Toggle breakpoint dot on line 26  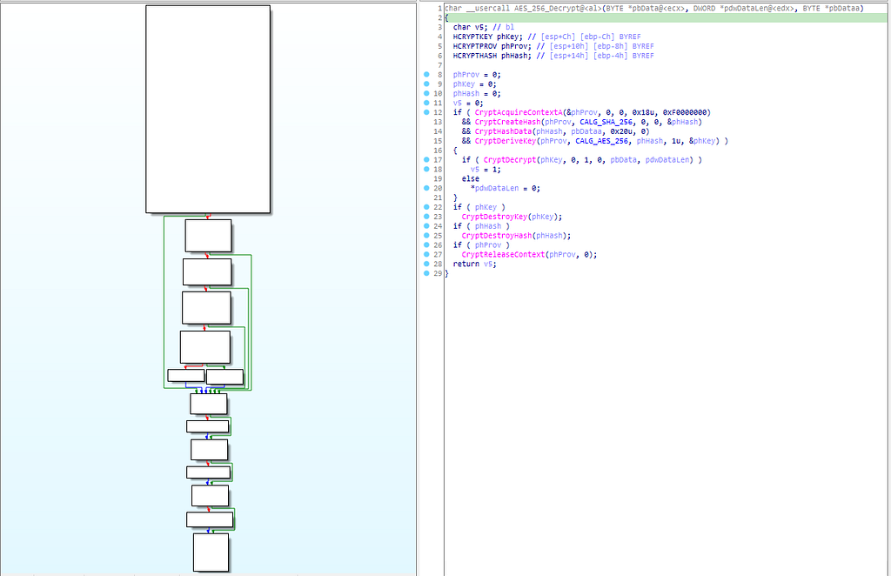[426, 244]
